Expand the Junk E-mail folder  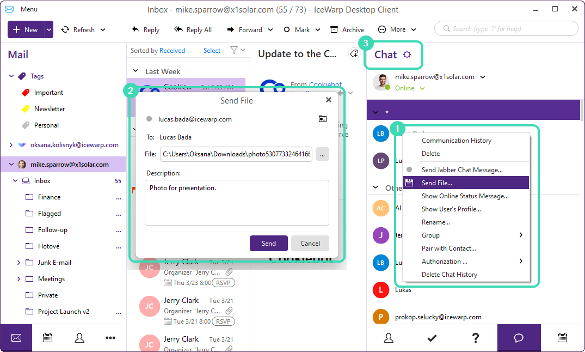point(19,263)
